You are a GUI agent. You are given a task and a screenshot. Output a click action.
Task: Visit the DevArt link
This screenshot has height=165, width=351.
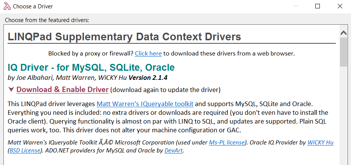(x=174, y=151)
